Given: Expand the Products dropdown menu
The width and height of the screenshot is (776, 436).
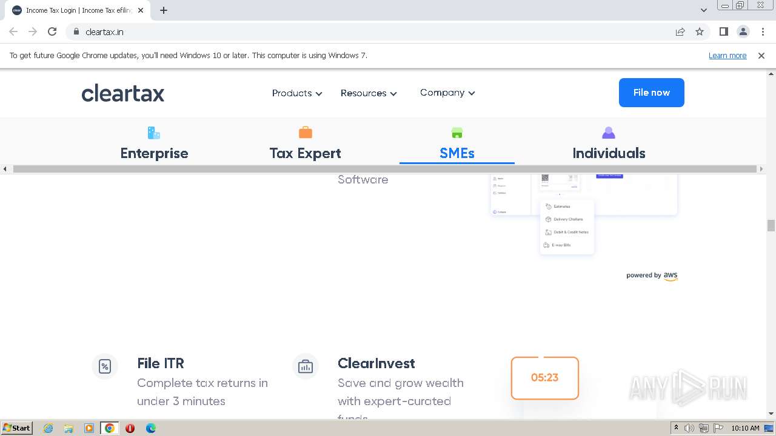Looking at the screenshot, I should pyautogui.click(x=297, y=93).
